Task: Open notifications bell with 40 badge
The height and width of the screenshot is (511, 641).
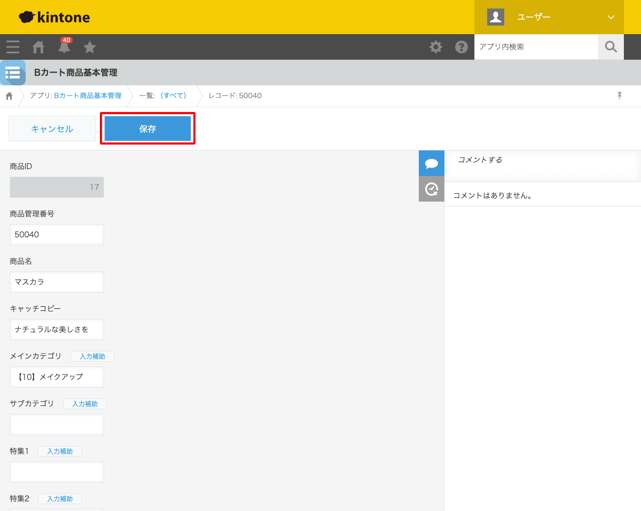Action: 64,47
